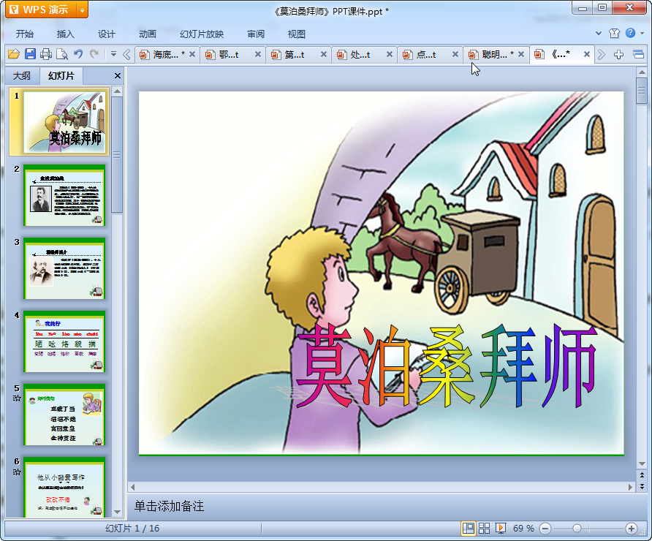This screenshot has height=541, width=652.
Task: Expand the quick access toolbar dropdown
Action: click(113, 54)
